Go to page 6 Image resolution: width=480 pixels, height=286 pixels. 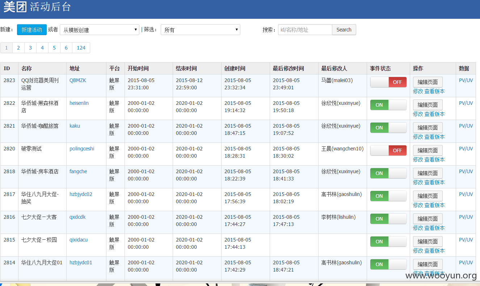[66, 48]
